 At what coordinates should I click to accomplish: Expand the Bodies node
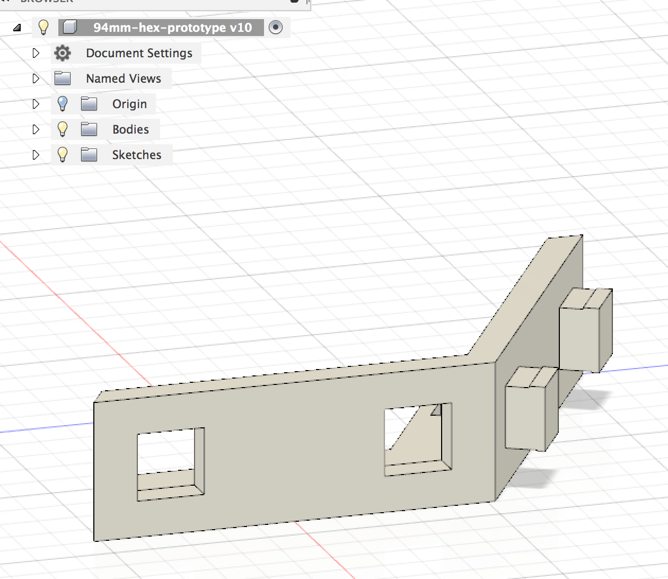36,129
